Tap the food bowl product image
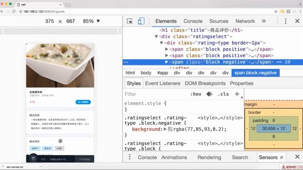 pyautogui.click(x=60, y=66)
